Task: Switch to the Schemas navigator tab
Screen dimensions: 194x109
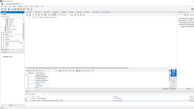Action: click(x=13, y=50)
